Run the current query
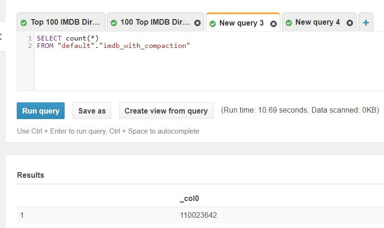The image size is (384, 228). click(x=40, y=111)
